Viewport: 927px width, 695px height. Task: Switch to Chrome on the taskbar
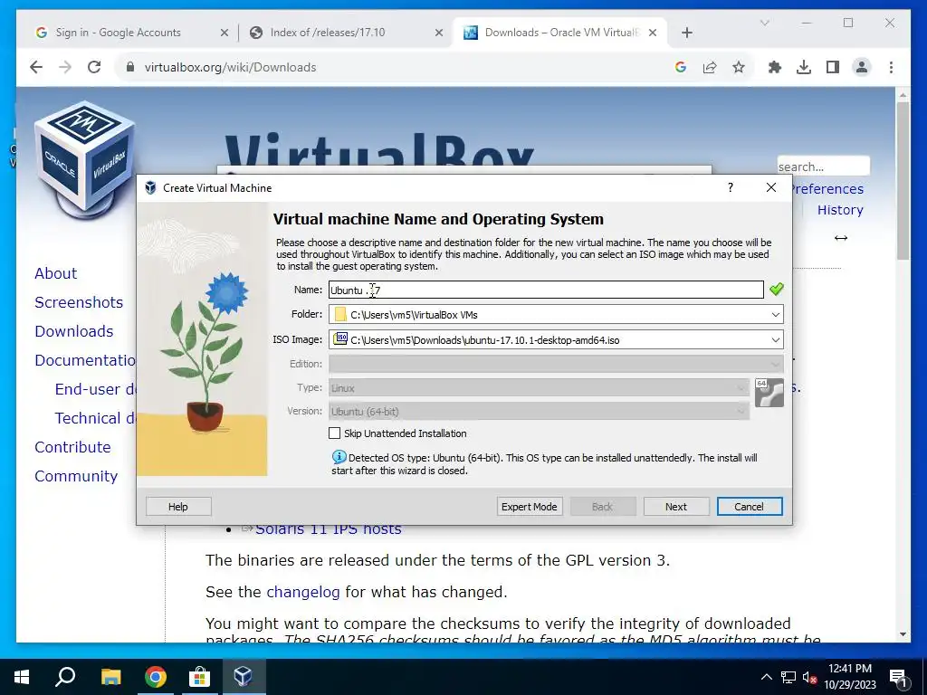coord(156,677)
